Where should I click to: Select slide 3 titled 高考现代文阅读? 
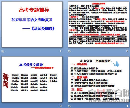32,79
